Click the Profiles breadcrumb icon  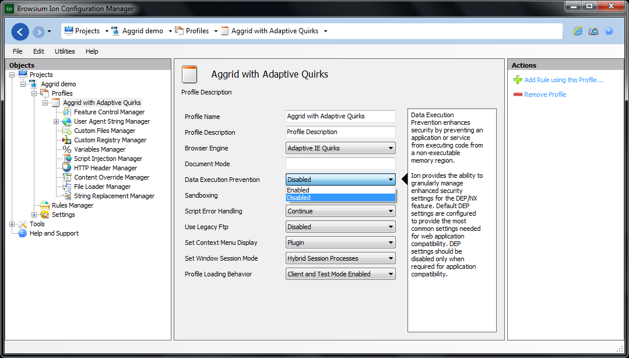click(180, 30)
